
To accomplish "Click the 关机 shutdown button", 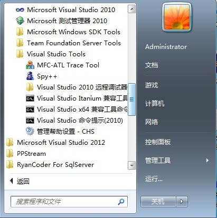I will (x=158, y=202).
